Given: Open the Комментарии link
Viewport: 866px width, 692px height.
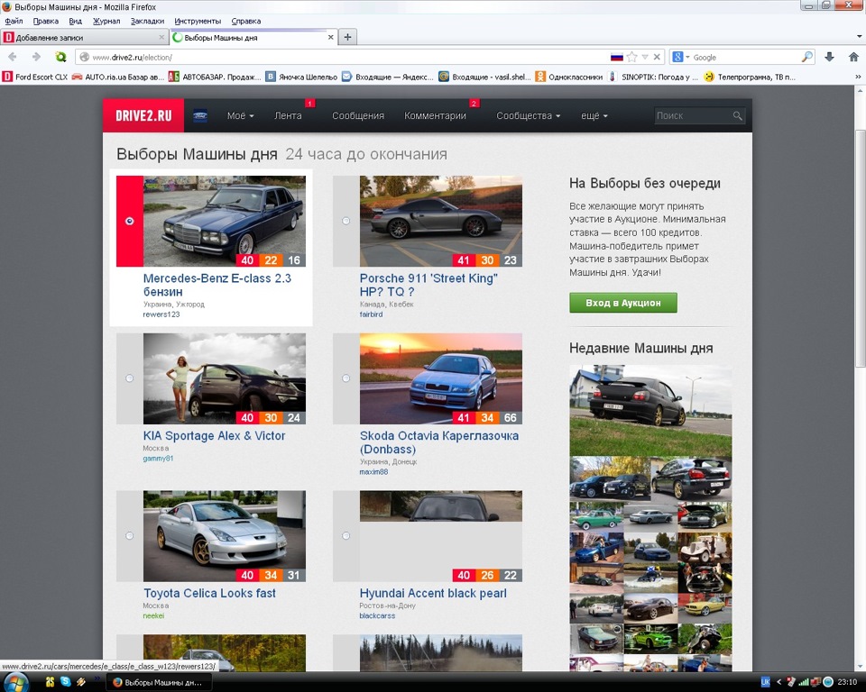Looking at the screenshot, I should pos(435,116).
